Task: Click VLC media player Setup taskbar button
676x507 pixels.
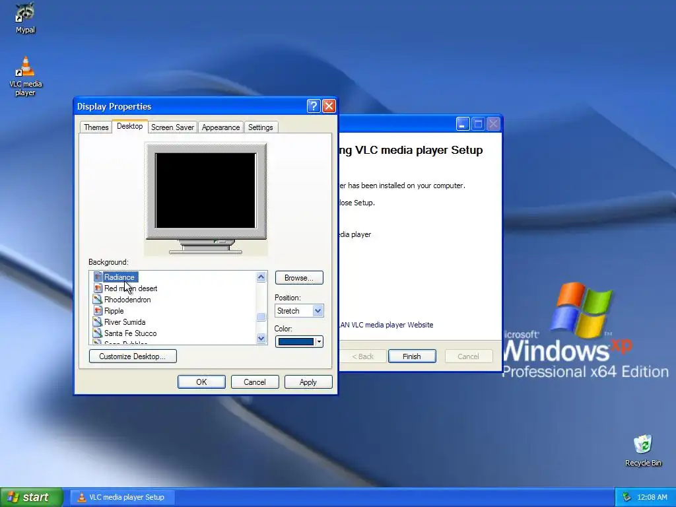Action: pos(123,497)
